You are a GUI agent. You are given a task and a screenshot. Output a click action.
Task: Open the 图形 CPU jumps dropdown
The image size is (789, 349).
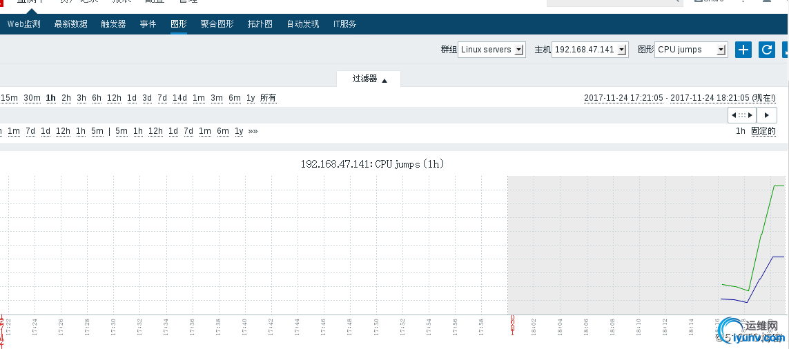point(691,49)
